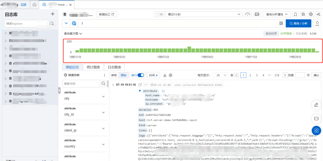Focus the 搜索字段 input field

click(81, 84)
